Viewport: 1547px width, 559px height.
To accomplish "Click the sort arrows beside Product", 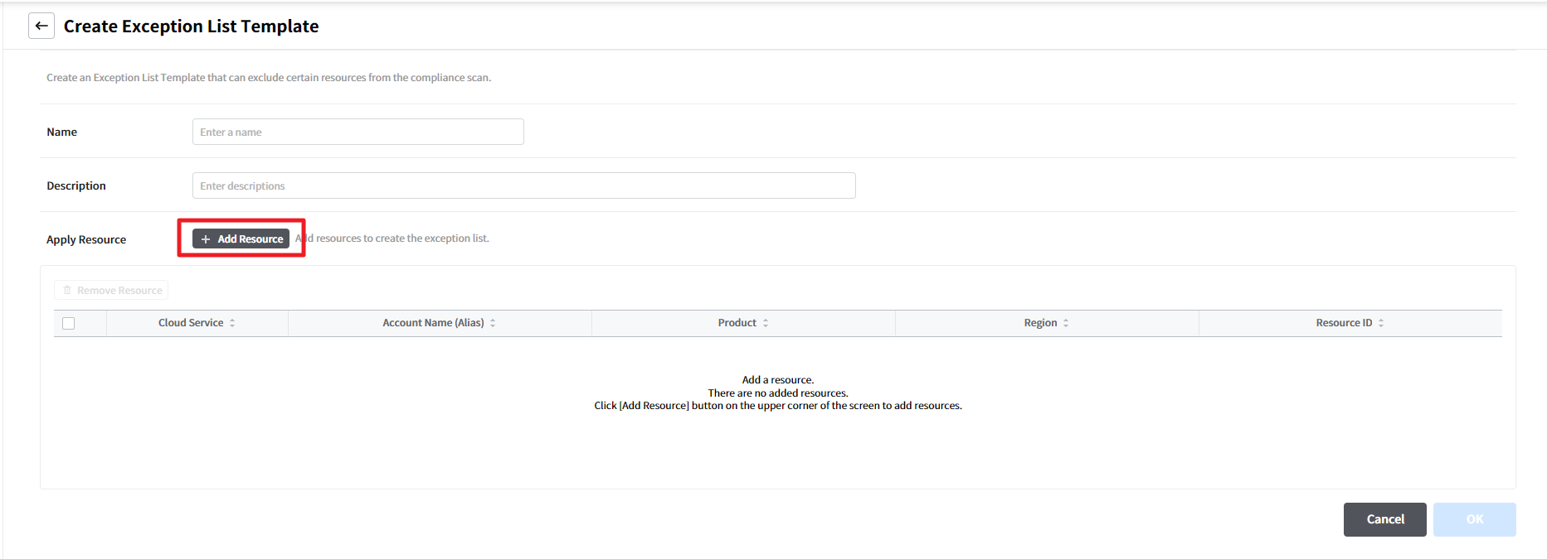I will [766, 323].
